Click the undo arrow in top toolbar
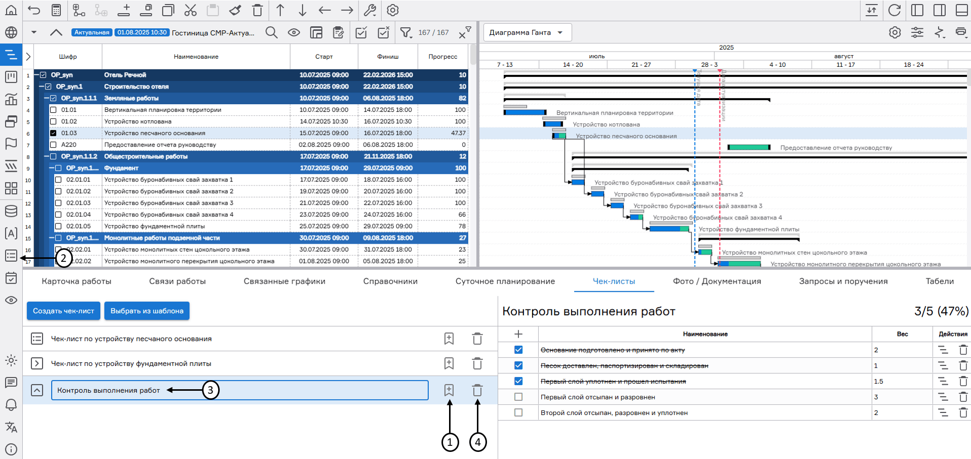 [34, 10]
